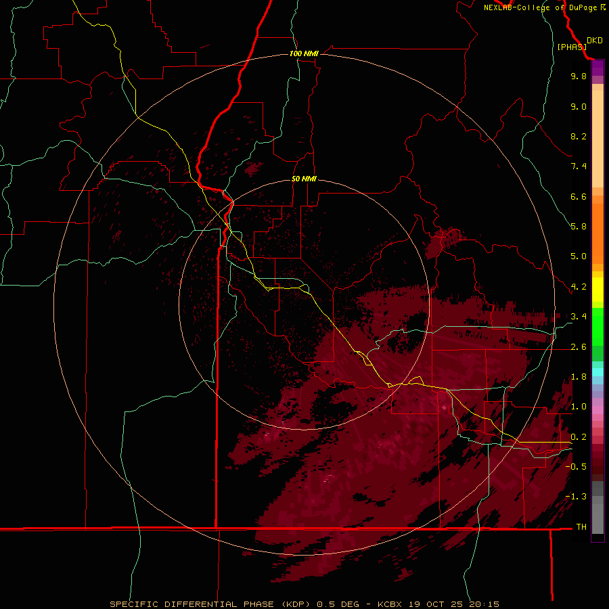The width and height of the screenshot is (609, 609).
Task: Click the 9.0 value on the color scale
Action: (x=579, y=106)
